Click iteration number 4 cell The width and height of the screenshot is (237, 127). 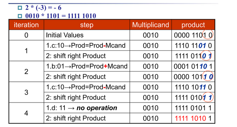tap(26, 113)
